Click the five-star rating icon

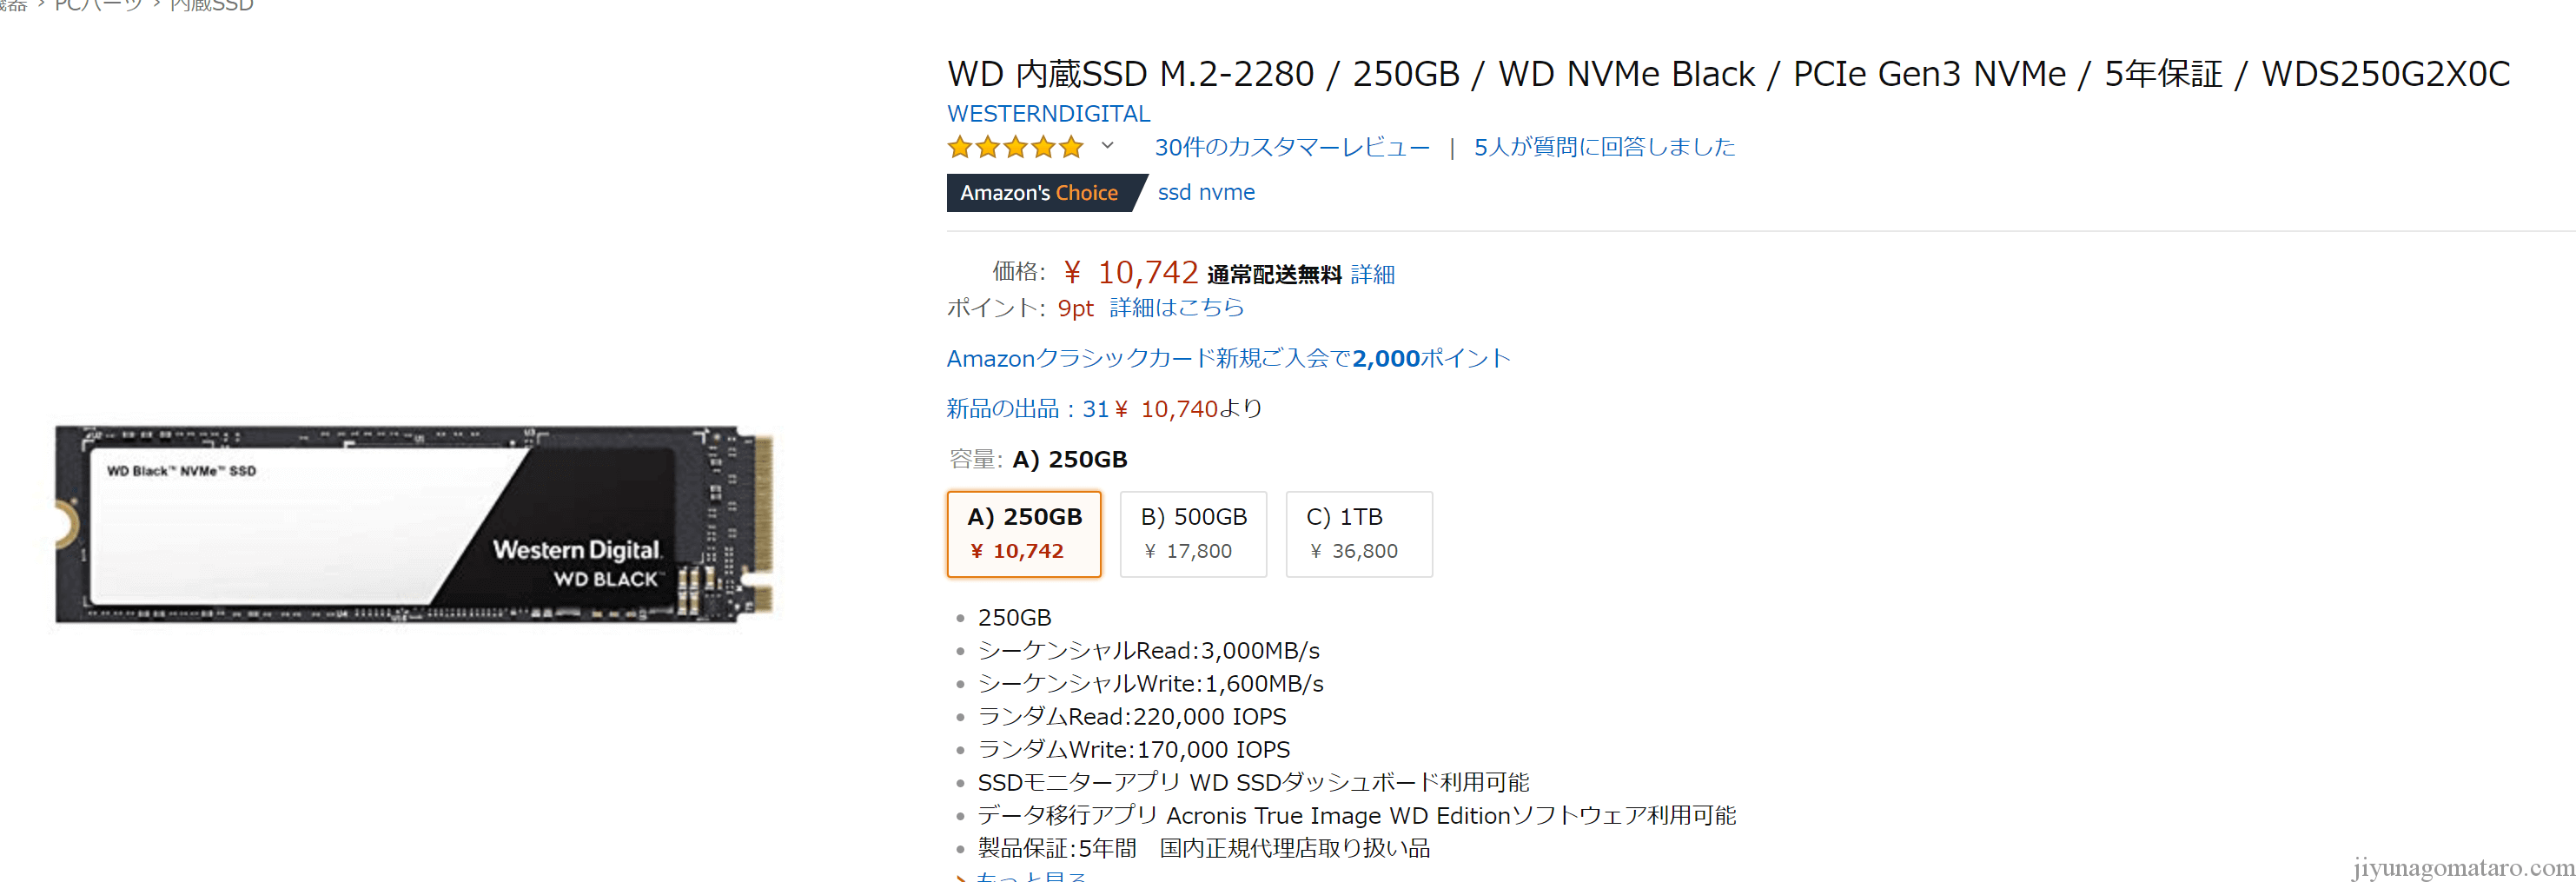click(1015, 148)
